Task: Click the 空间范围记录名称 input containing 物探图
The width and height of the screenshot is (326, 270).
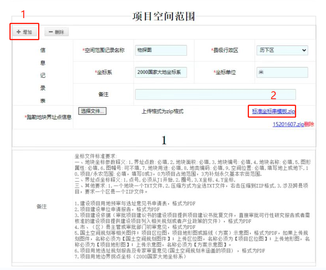Action: (x=161, y=50)
